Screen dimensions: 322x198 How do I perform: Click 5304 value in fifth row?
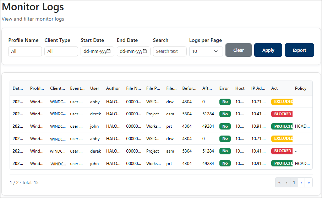(x=187, y=151)
